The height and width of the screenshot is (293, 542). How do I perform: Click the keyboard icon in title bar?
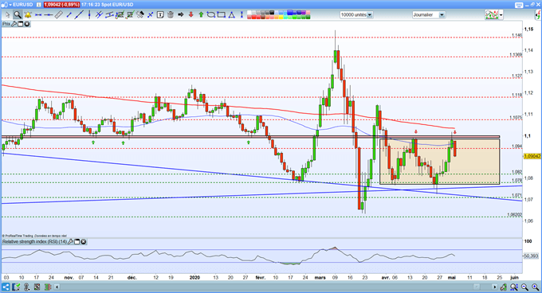coord(519,5)
